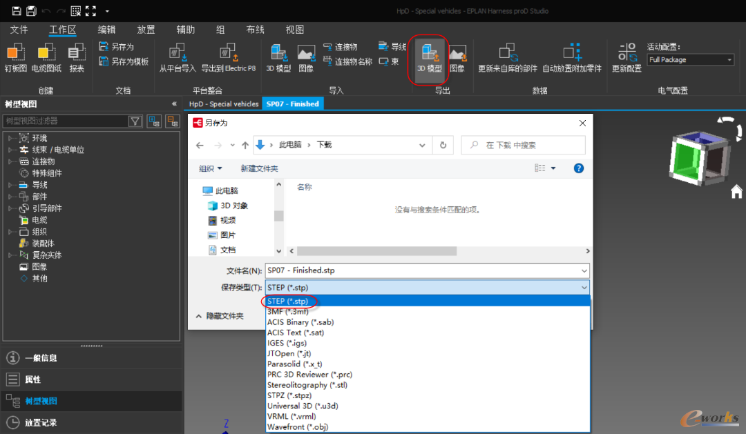Export 3D 模型 in the 导出 group
Image resolution: width=746 pixels, height=434 pixels.
(429, 58)
